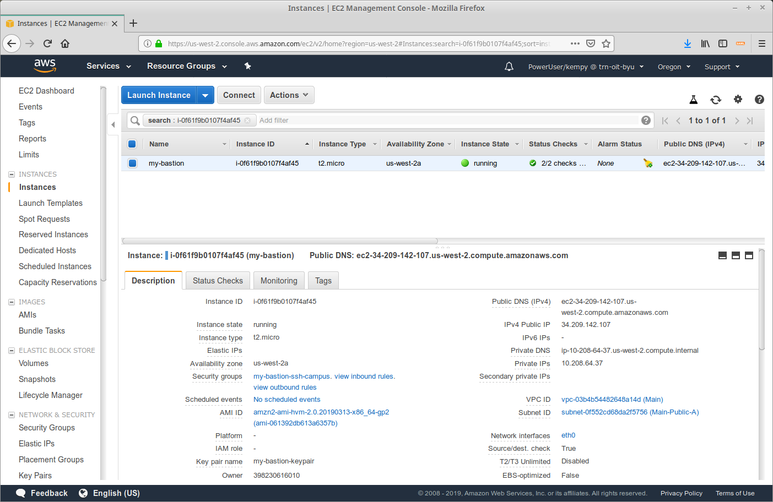773x502 pixels.
Task: Open the search filter help icon
Action: pos(646,120)
